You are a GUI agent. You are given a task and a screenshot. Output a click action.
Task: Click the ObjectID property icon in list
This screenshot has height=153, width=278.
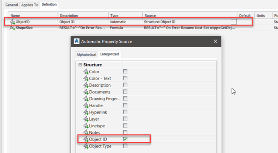click(12, 22)
